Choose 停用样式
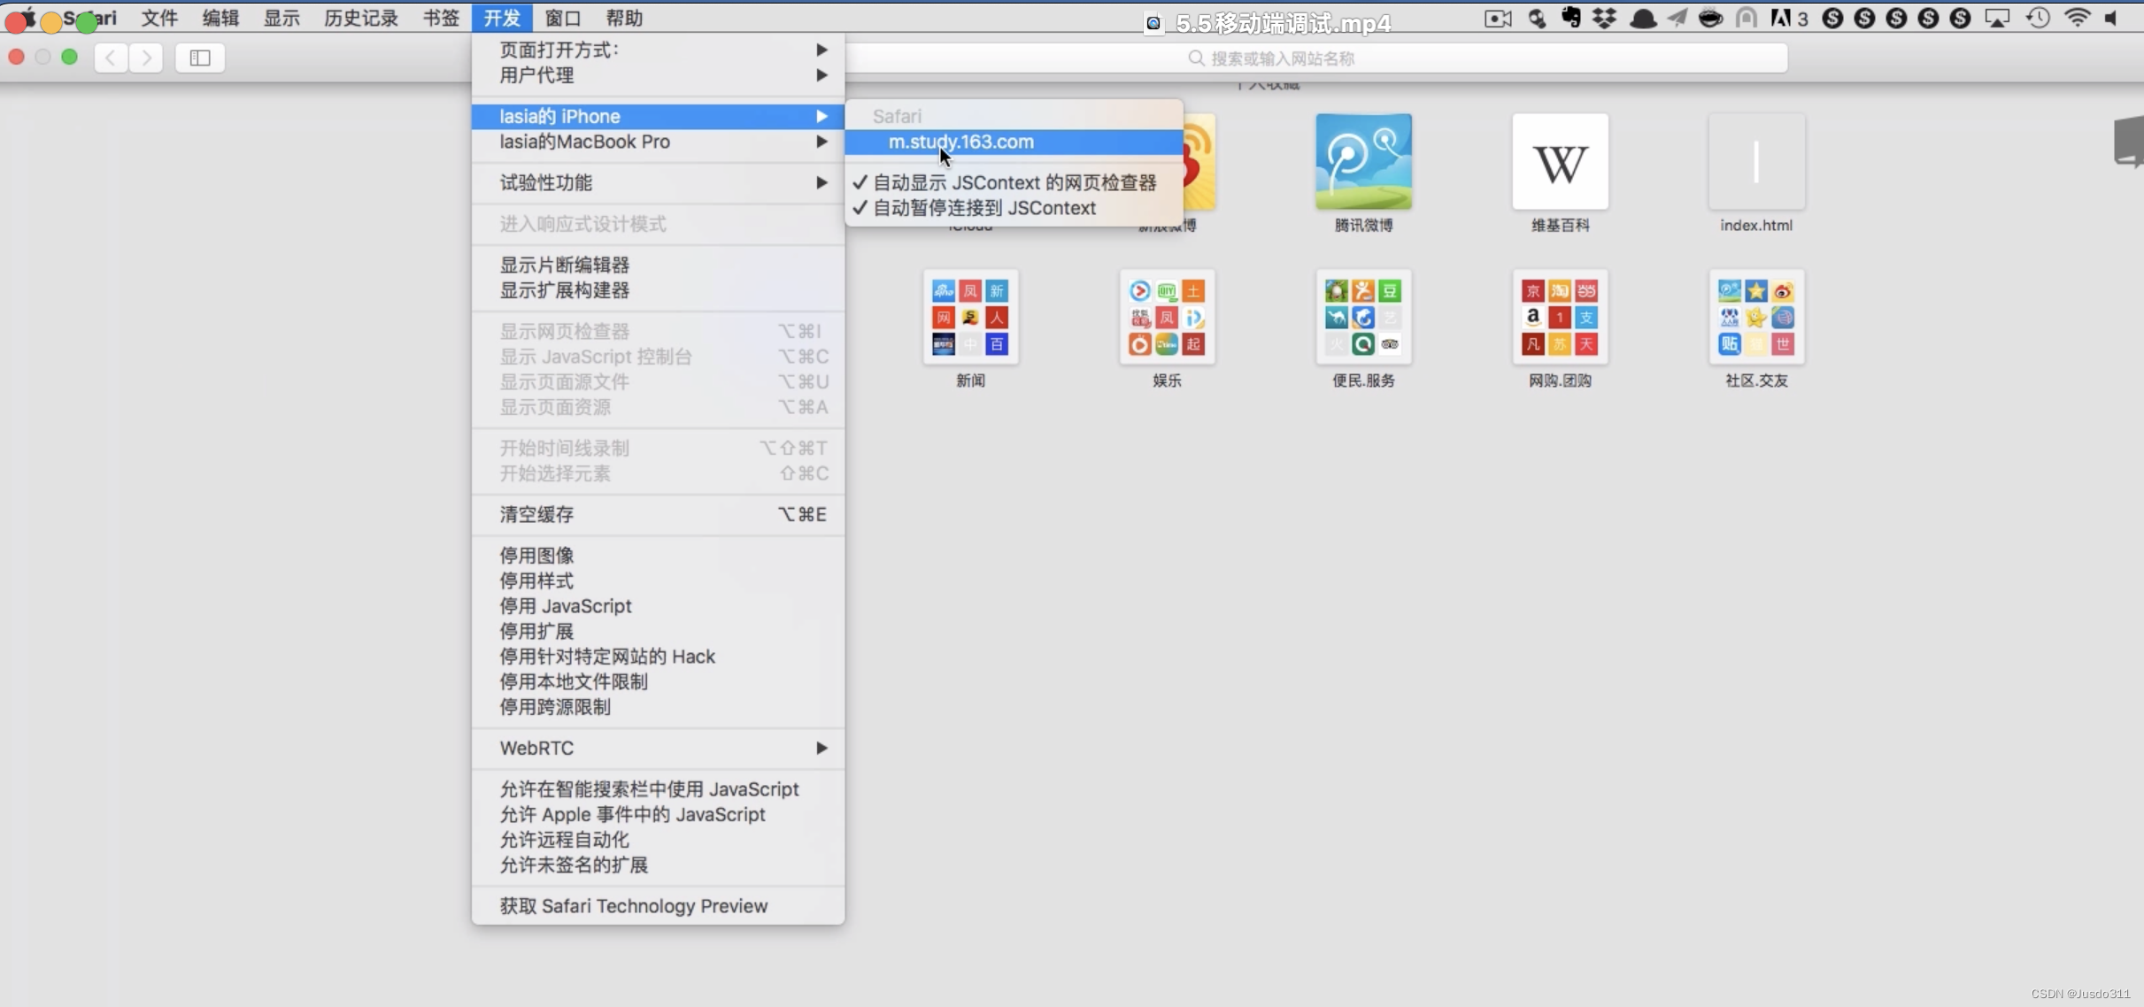 [x=658, y=580]
